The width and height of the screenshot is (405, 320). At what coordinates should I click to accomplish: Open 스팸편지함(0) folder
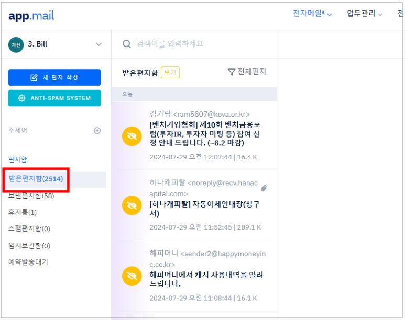point(29,228)
